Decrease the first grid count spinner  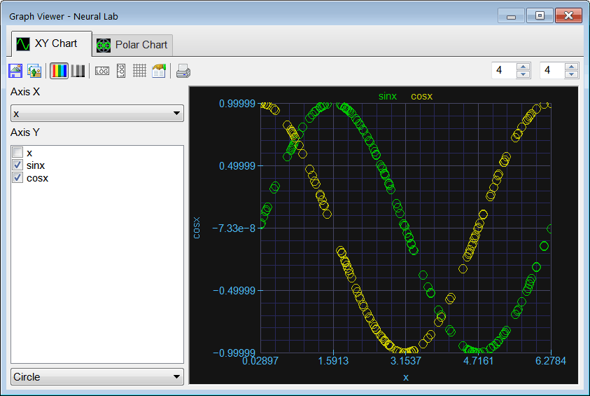pyautogui.click(x=523, y=74)
